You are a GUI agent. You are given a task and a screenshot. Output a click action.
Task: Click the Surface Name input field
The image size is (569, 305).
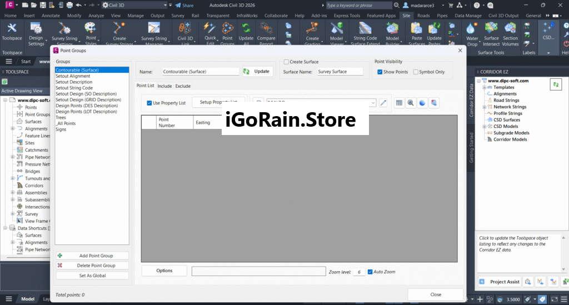pyautogui.click(x=340, y=72)
